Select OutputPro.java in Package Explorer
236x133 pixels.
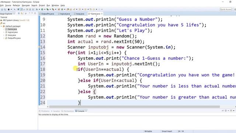pos(14,38)
